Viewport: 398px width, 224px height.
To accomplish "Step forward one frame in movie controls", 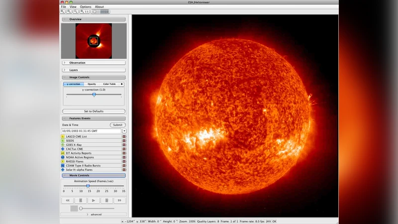I will 106,201.
